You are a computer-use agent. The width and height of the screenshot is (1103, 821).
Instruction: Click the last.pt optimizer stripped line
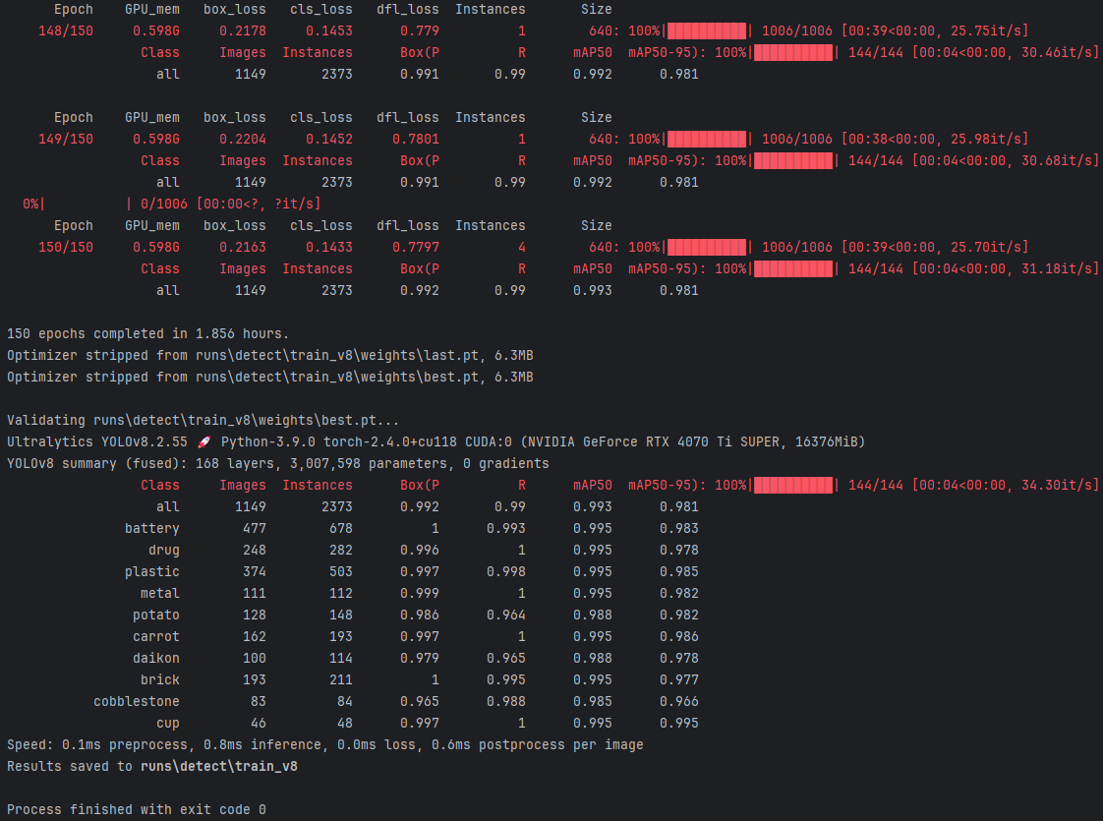(270, 356)
